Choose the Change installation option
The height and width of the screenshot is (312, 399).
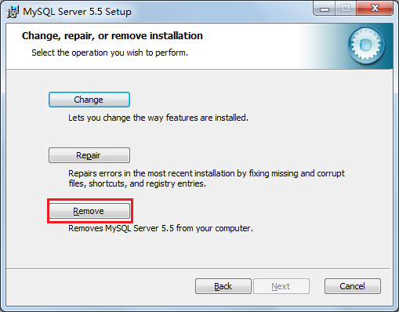tap(89, 100)
